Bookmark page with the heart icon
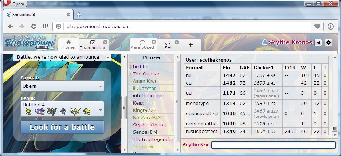The width and height of the screenshot is (341, 156). 317,27
